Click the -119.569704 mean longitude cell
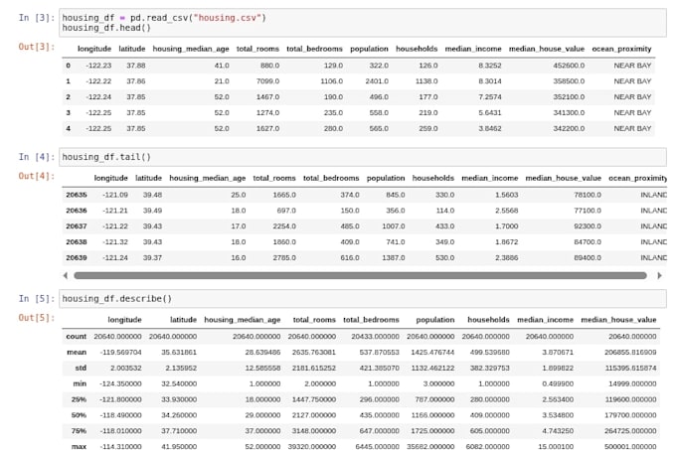 120,353
